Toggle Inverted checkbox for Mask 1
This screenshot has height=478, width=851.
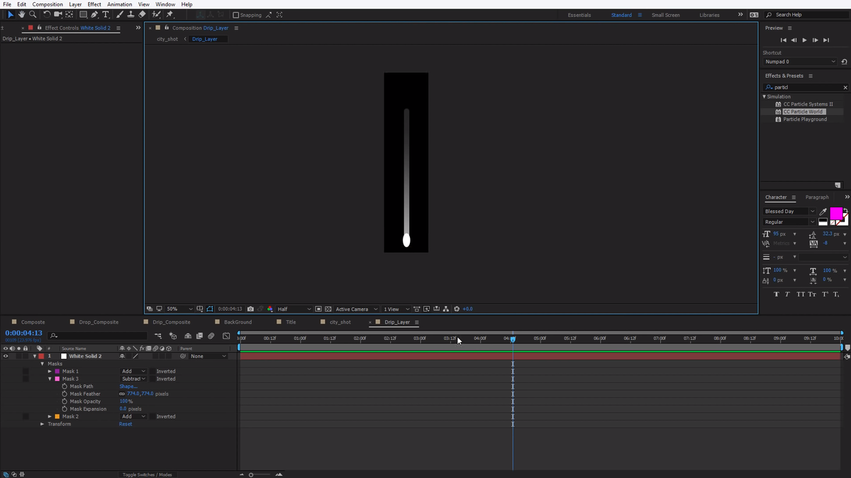pyautogui.click(x=152, y=371)
